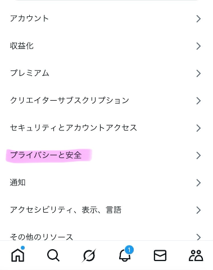Screen dimensions: 213x270
Task: Open the Messages envelope icon
Action: pos(160,255)
